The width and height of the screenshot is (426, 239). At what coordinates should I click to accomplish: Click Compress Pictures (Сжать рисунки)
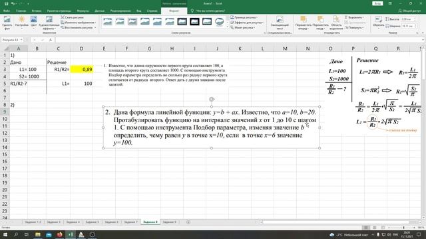(x=73, y=17)
